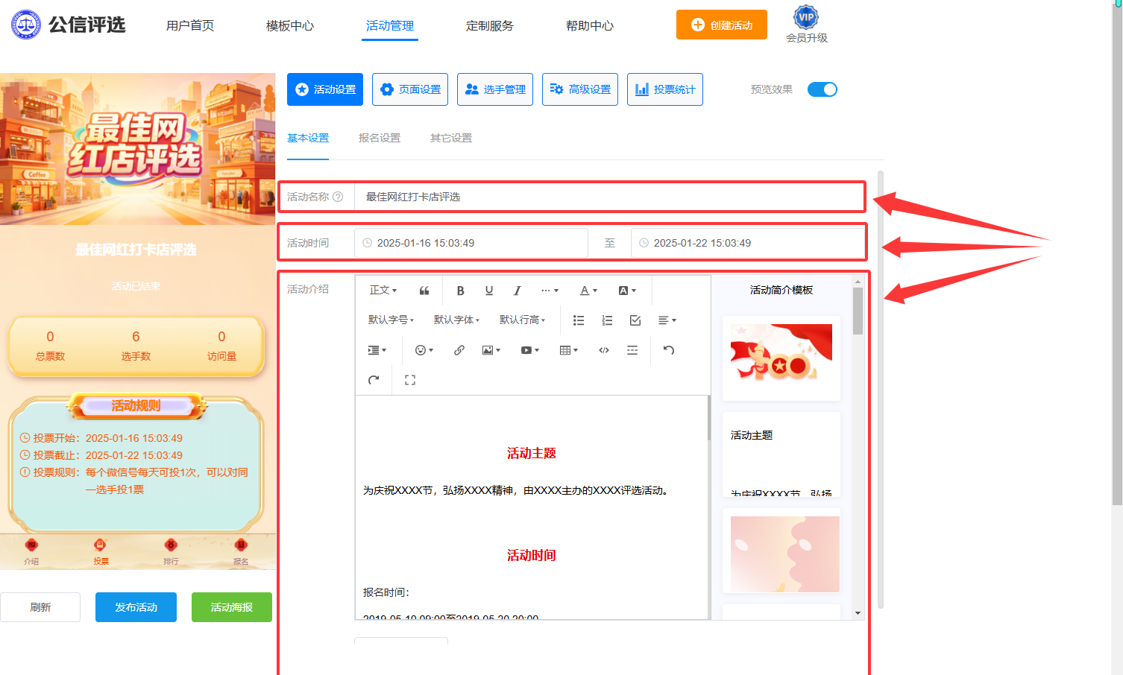Open 页面设置
Image resolution: width=1123 pixels, height=675 pixels.
410,89
